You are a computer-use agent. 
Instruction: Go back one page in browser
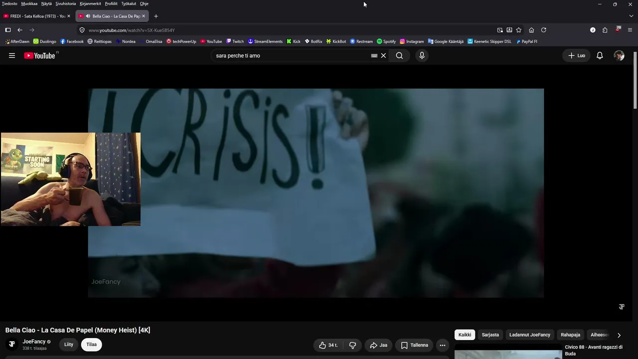tap(20, 30)
